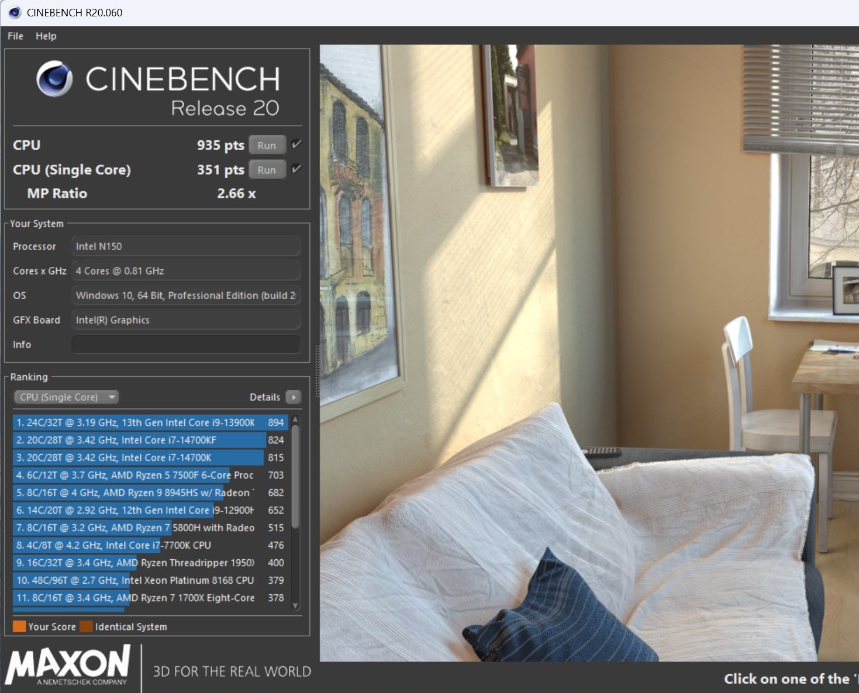Viewport: 859px width, 693px height.
Task: Open the File menu
Action: pos(15,36)
